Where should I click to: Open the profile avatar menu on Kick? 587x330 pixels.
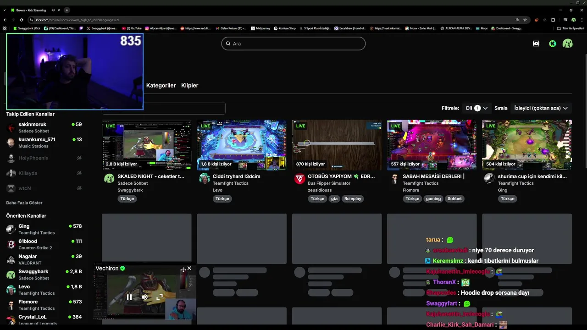pos(568,44)
